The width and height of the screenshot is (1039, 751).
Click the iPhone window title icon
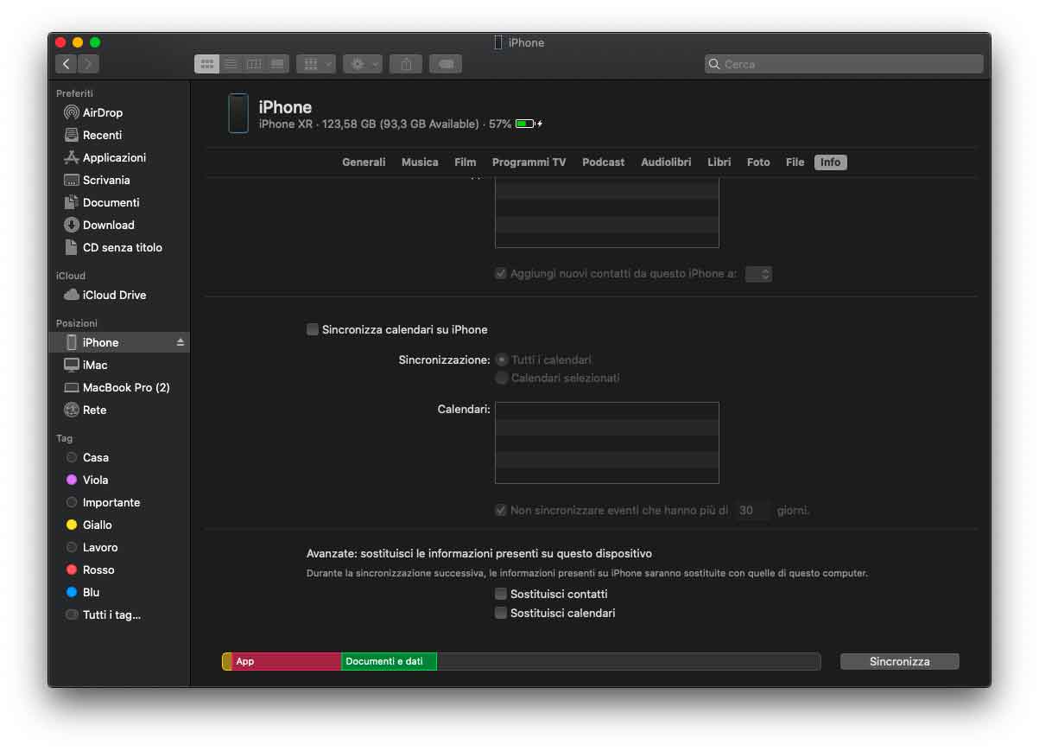[x=498, y=42]
